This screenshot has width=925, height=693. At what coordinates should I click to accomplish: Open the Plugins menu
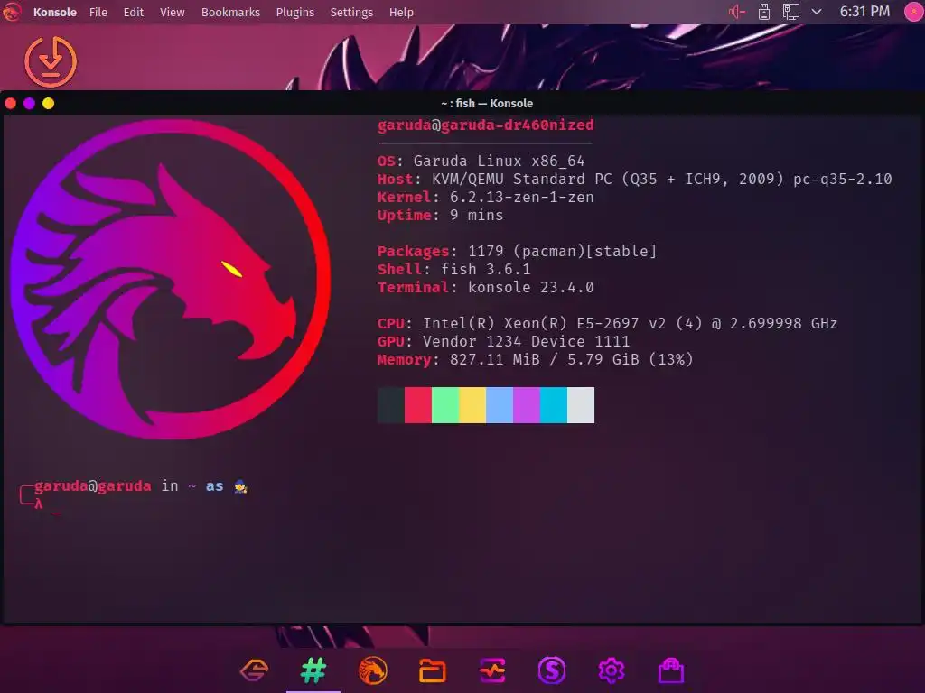[295, 13]
